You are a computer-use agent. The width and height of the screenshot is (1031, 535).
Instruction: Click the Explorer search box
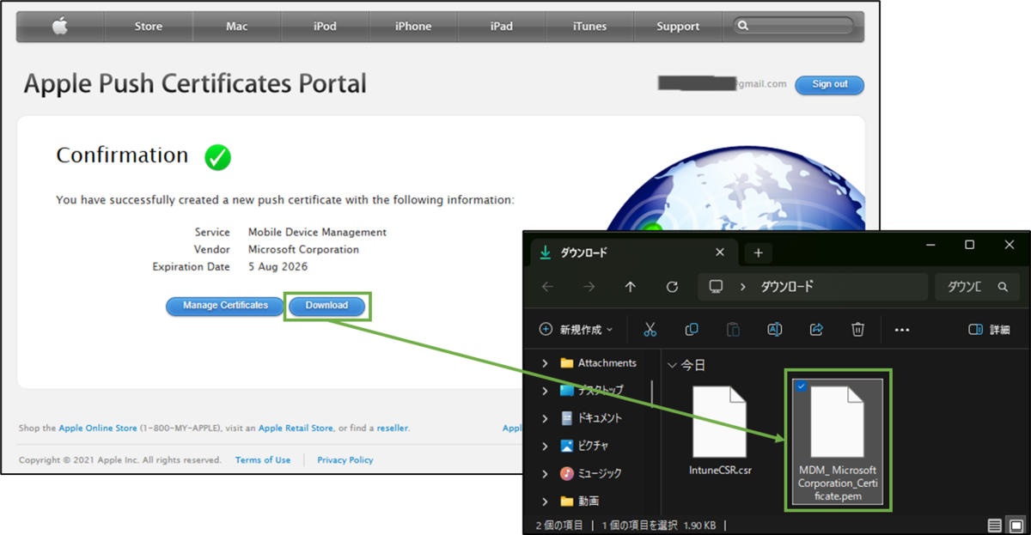click(x=977, y=287)
